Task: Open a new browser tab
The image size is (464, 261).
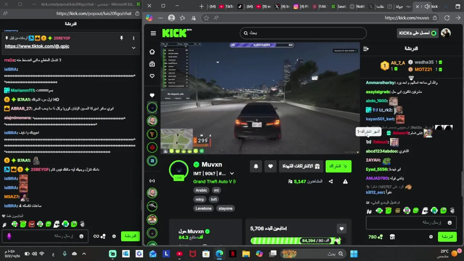Action: [202, 7]
